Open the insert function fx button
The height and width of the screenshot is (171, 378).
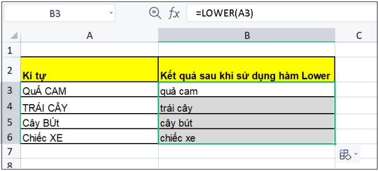[174, 14]
